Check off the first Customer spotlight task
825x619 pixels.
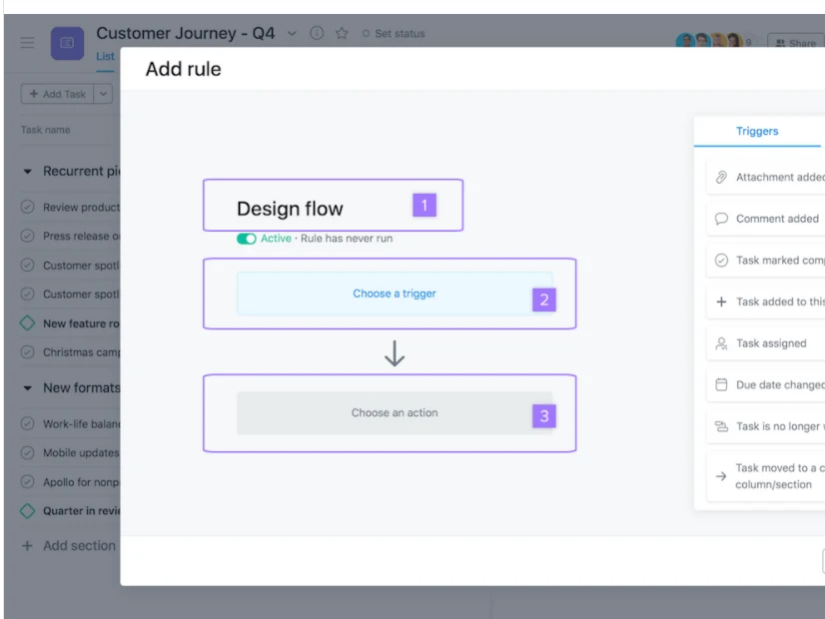(27, 265)
